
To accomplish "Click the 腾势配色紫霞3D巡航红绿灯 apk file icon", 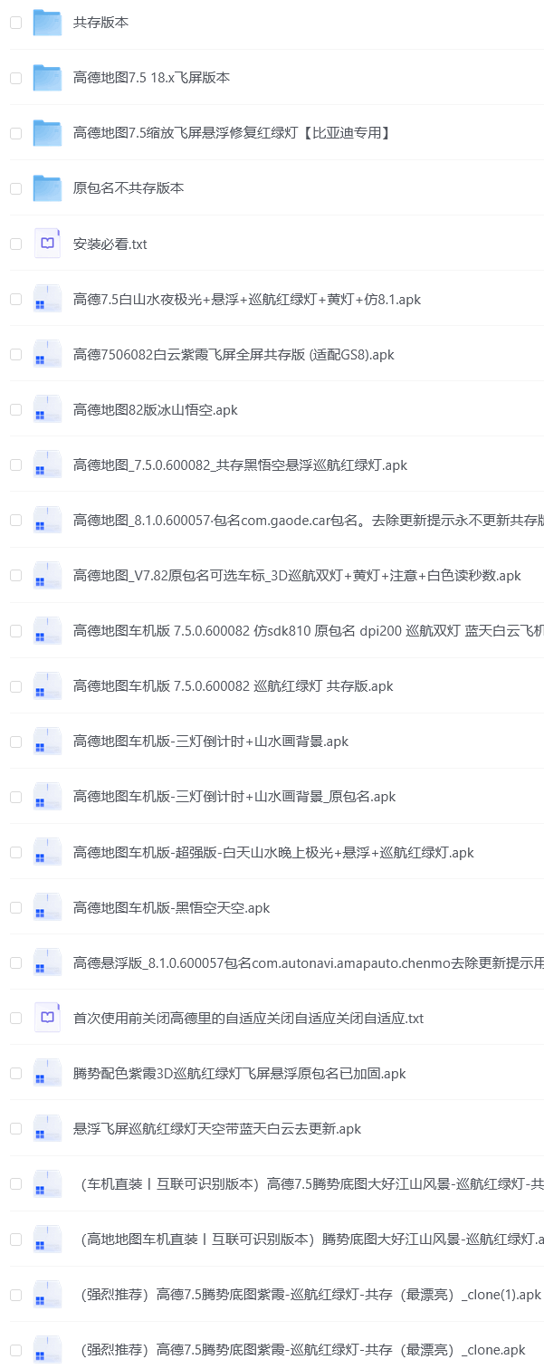I will click(x=47, y=1073).
